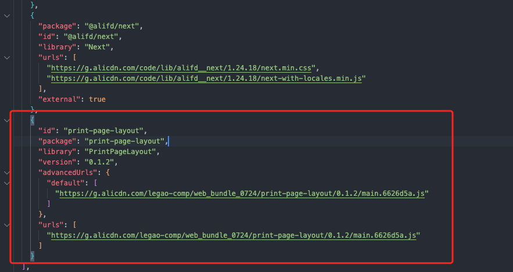Screen dimensions: 513x272
Task: Fold the "urls" array under print-page-layout
Action: 7,225
